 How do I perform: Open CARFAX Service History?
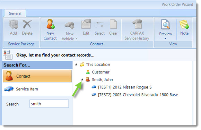click(x=137, y=30)
